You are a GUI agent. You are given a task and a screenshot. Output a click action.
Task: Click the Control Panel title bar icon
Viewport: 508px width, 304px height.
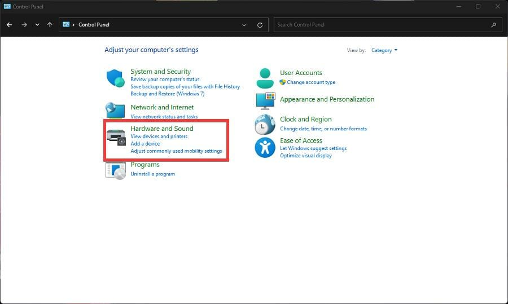pos(7,6)
